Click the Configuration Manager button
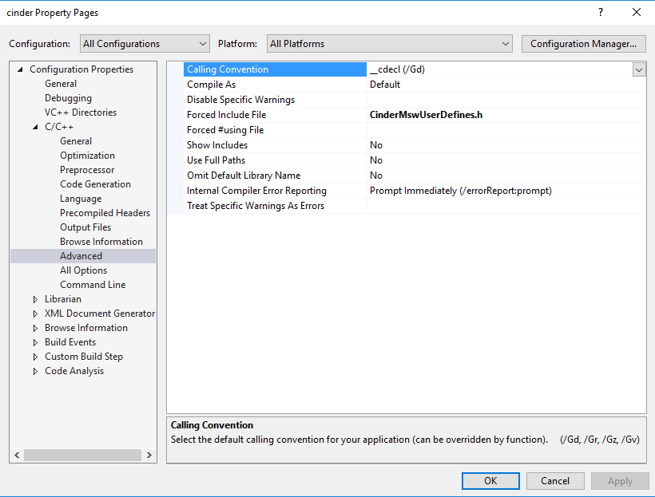 tap(583, 44)
